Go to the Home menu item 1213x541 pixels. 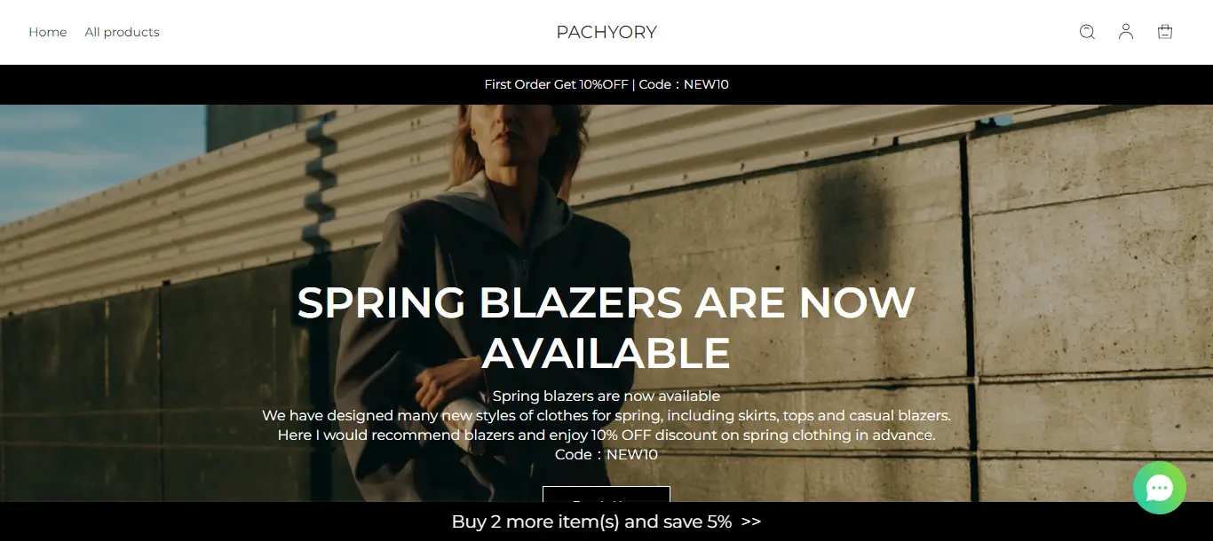[48, 32]
